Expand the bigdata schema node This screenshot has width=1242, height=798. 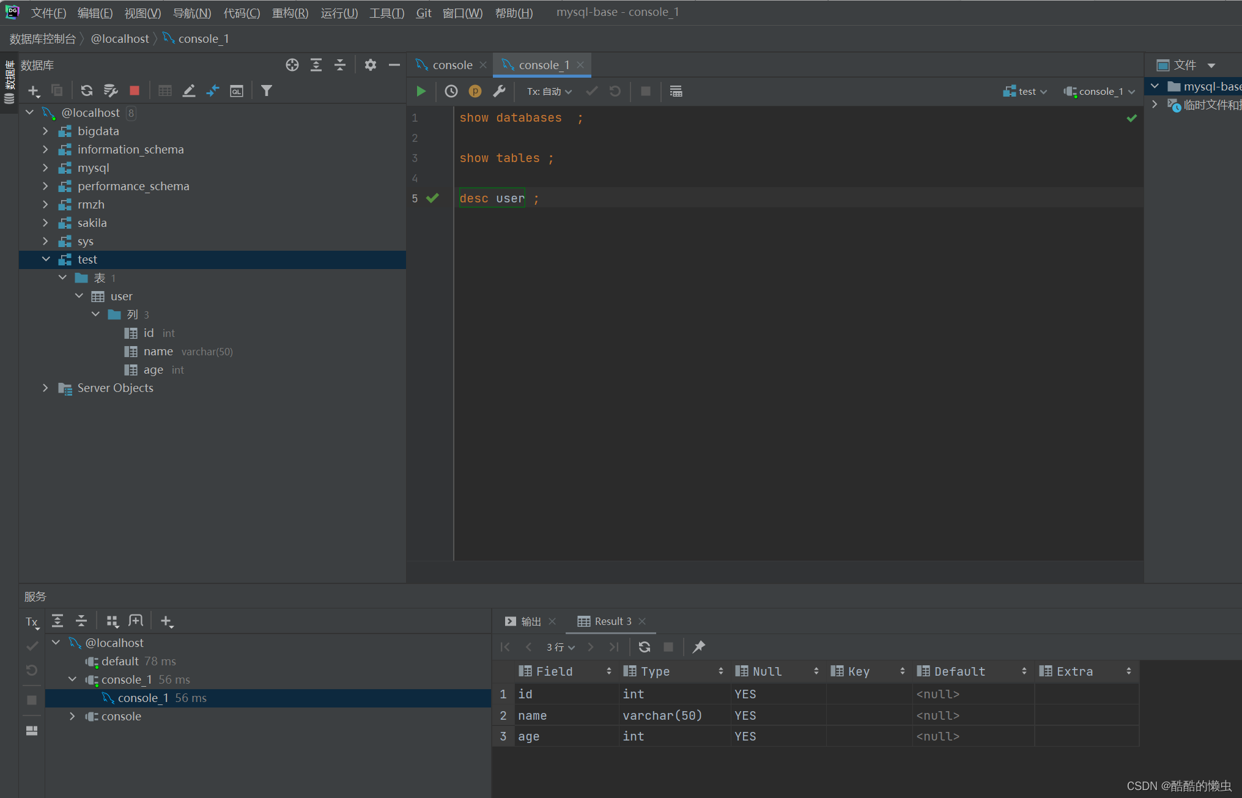click(x=45, y=131)
